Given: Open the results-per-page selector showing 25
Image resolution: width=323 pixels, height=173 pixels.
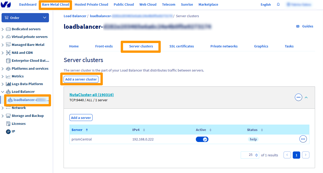Looking at the screenshot, I should (249, 155).
